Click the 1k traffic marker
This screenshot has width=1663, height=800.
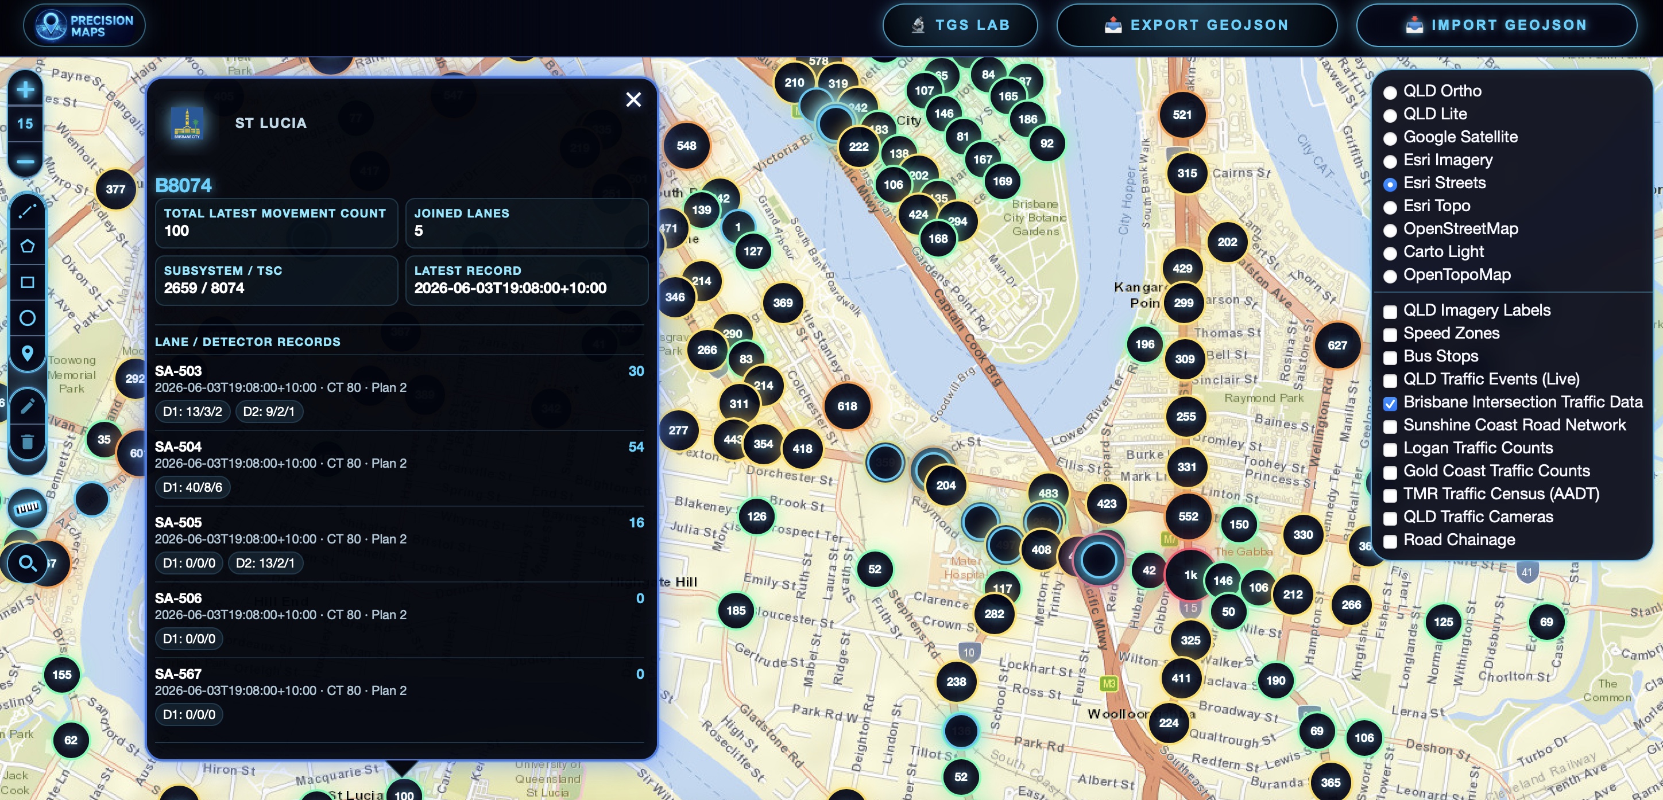(1190, 575)
